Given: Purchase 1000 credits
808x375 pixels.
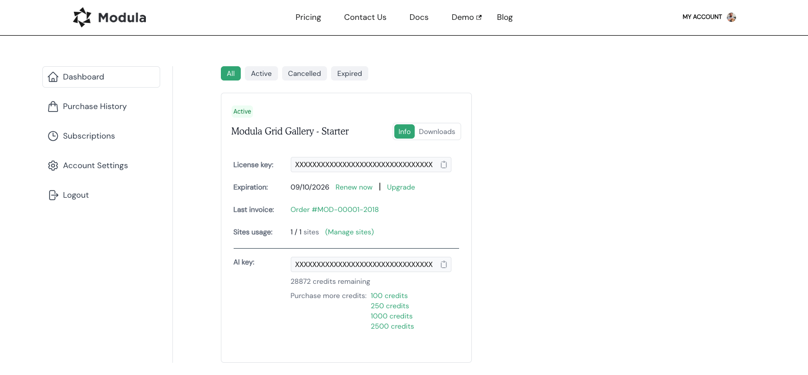Looking at the screenshot, I should click(391, 316).
